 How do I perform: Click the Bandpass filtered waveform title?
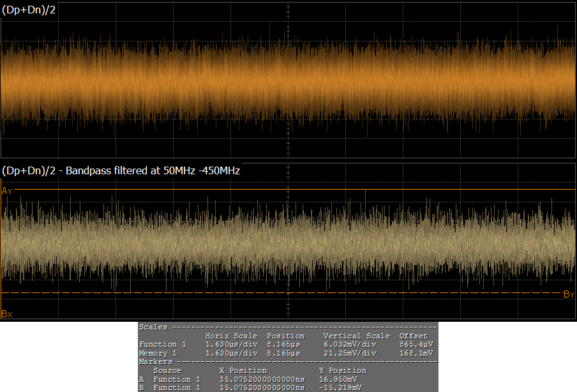[x=121, y=170]
